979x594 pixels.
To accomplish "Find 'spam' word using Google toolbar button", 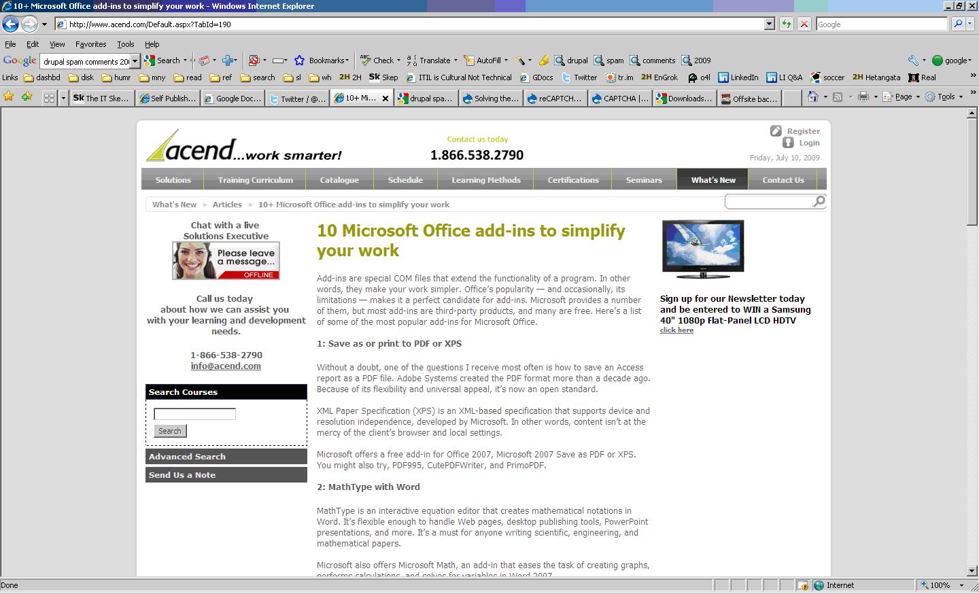I will click(x=608, y=60).
